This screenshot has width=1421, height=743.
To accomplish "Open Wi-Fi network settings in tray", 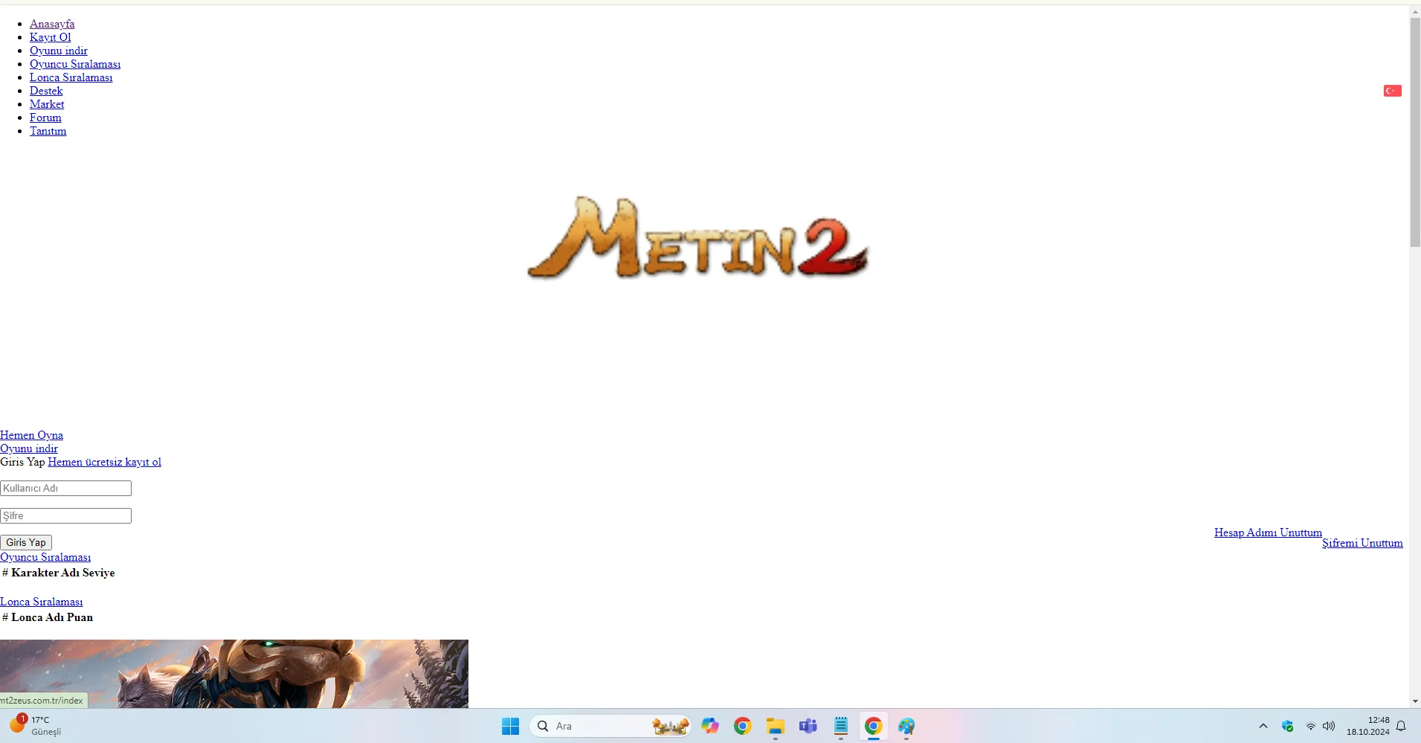I will click(1310, 726).
